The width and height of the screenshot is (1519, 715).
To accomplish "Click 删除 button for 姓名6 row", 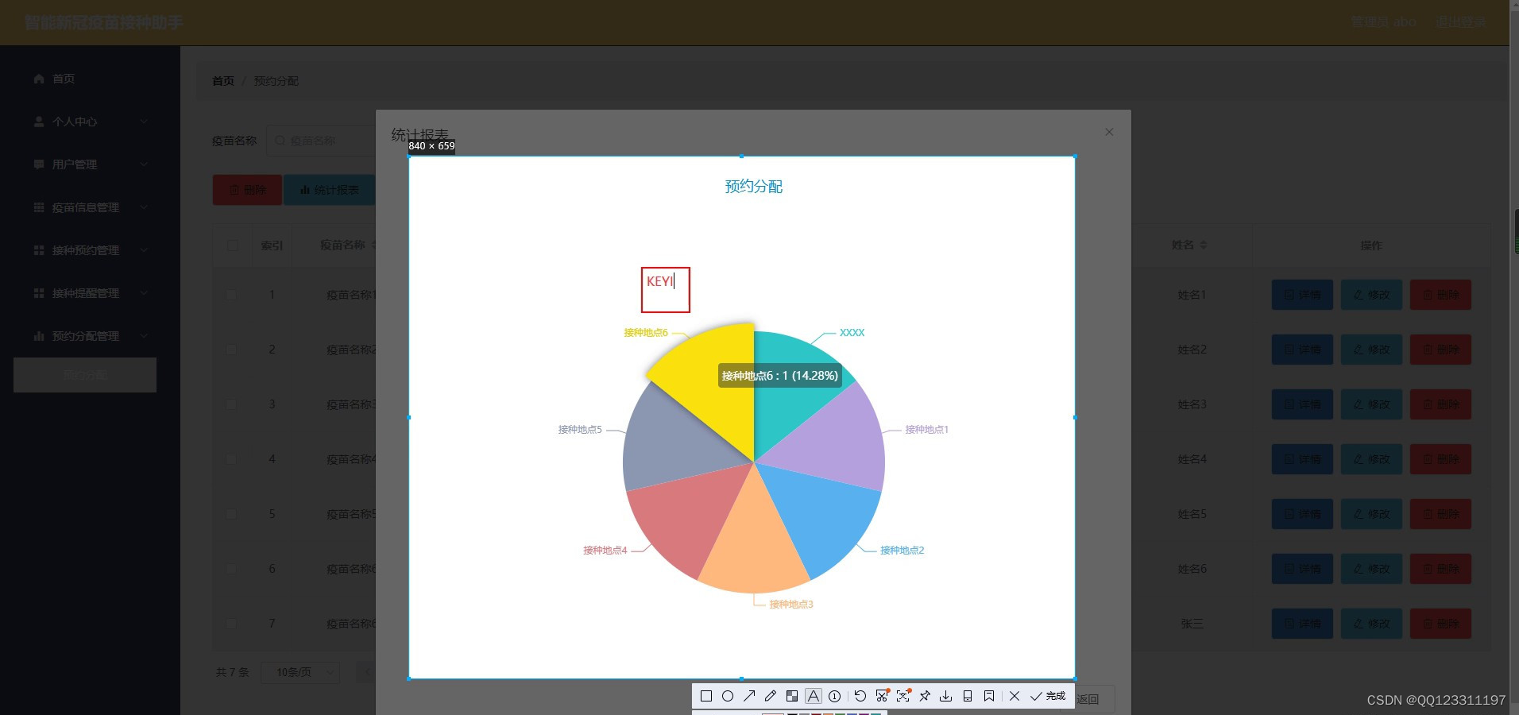I will 1440,569.
